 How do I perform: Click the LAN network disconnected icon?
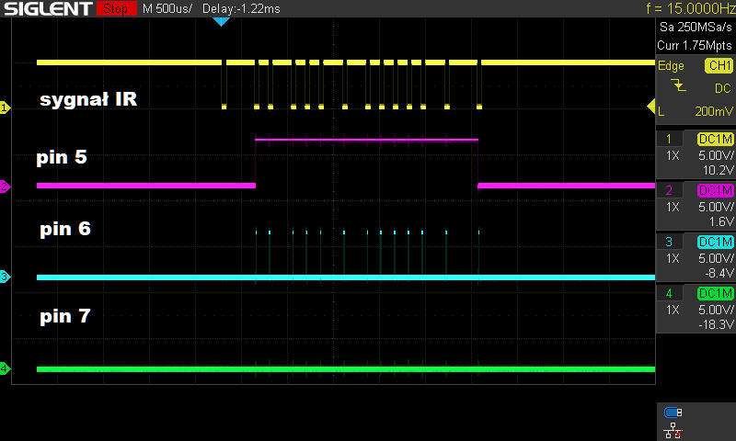pyautogui.click(x=673, y=431)
